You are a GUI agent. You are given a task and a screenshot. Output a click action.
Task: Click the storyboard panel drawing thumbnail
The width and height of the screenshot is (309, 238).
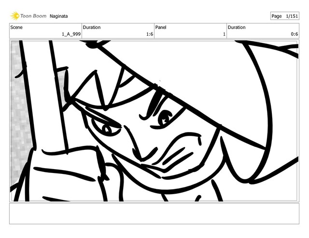coord(154,121)
